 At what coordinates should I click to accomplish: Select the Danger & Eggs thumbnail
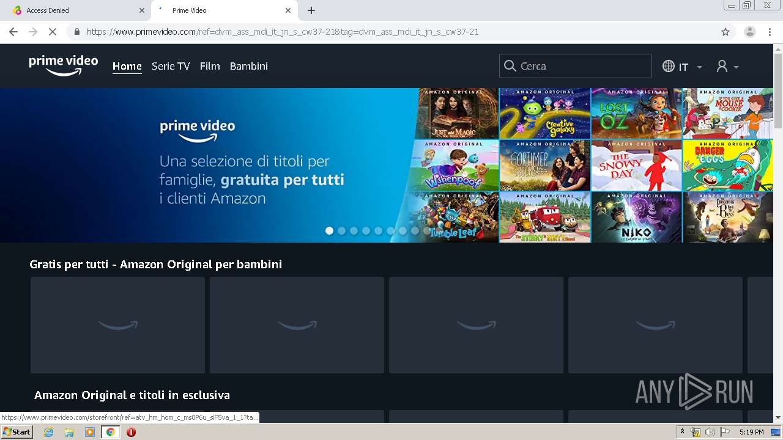pyautogui.click(x=728, y=165)
